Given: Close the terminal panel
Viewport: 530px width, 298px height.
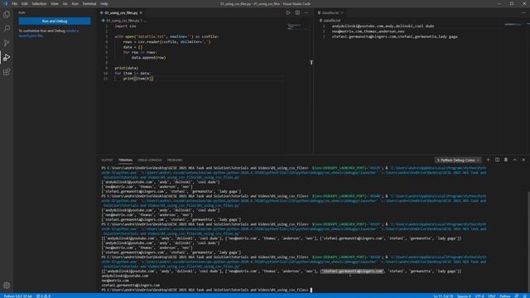Looking at the screenshot, I should point(523,160).
